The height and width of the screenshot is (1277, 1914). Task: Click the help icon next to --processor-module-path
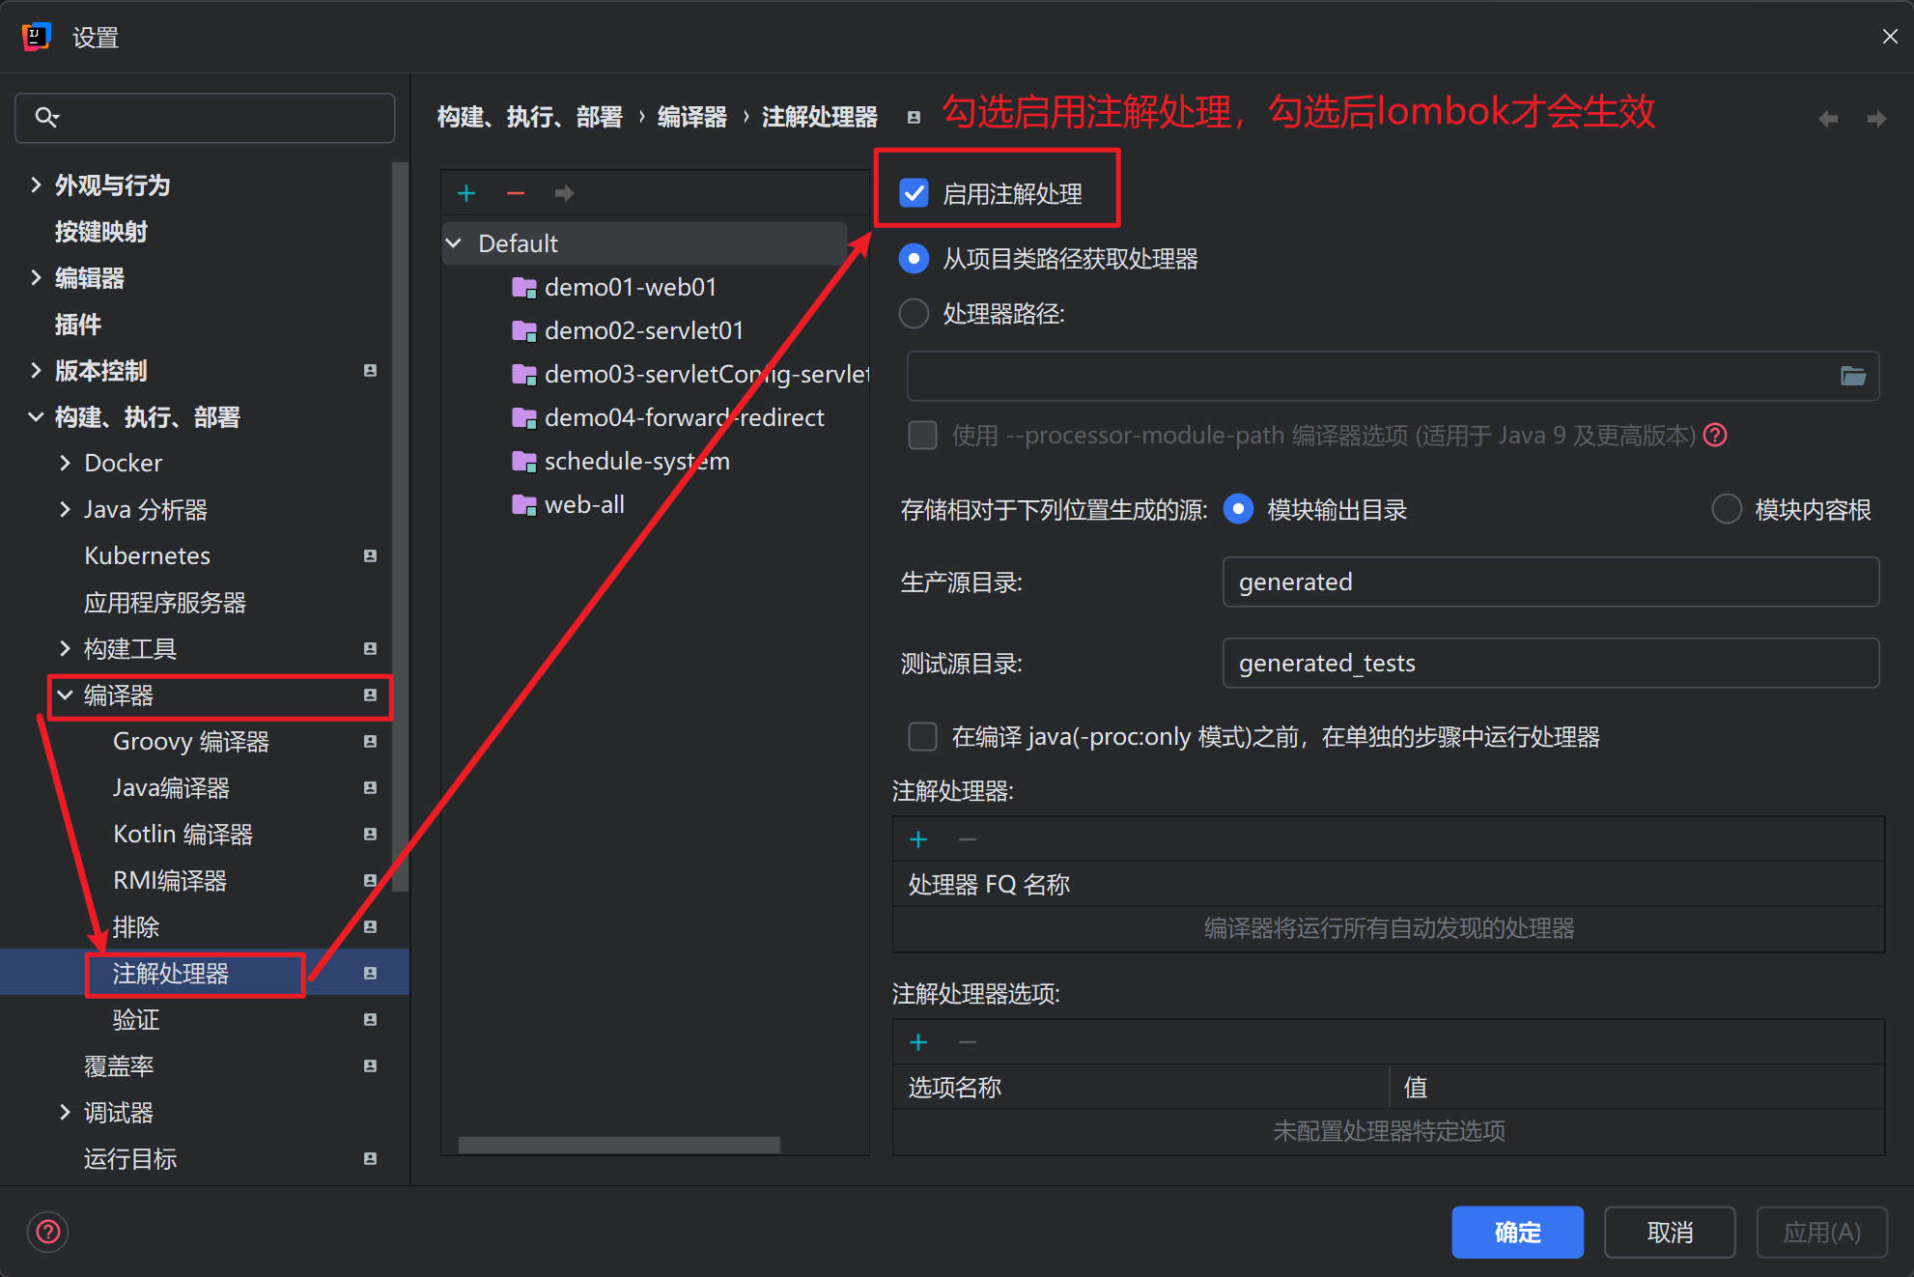tap(1716, 435)
